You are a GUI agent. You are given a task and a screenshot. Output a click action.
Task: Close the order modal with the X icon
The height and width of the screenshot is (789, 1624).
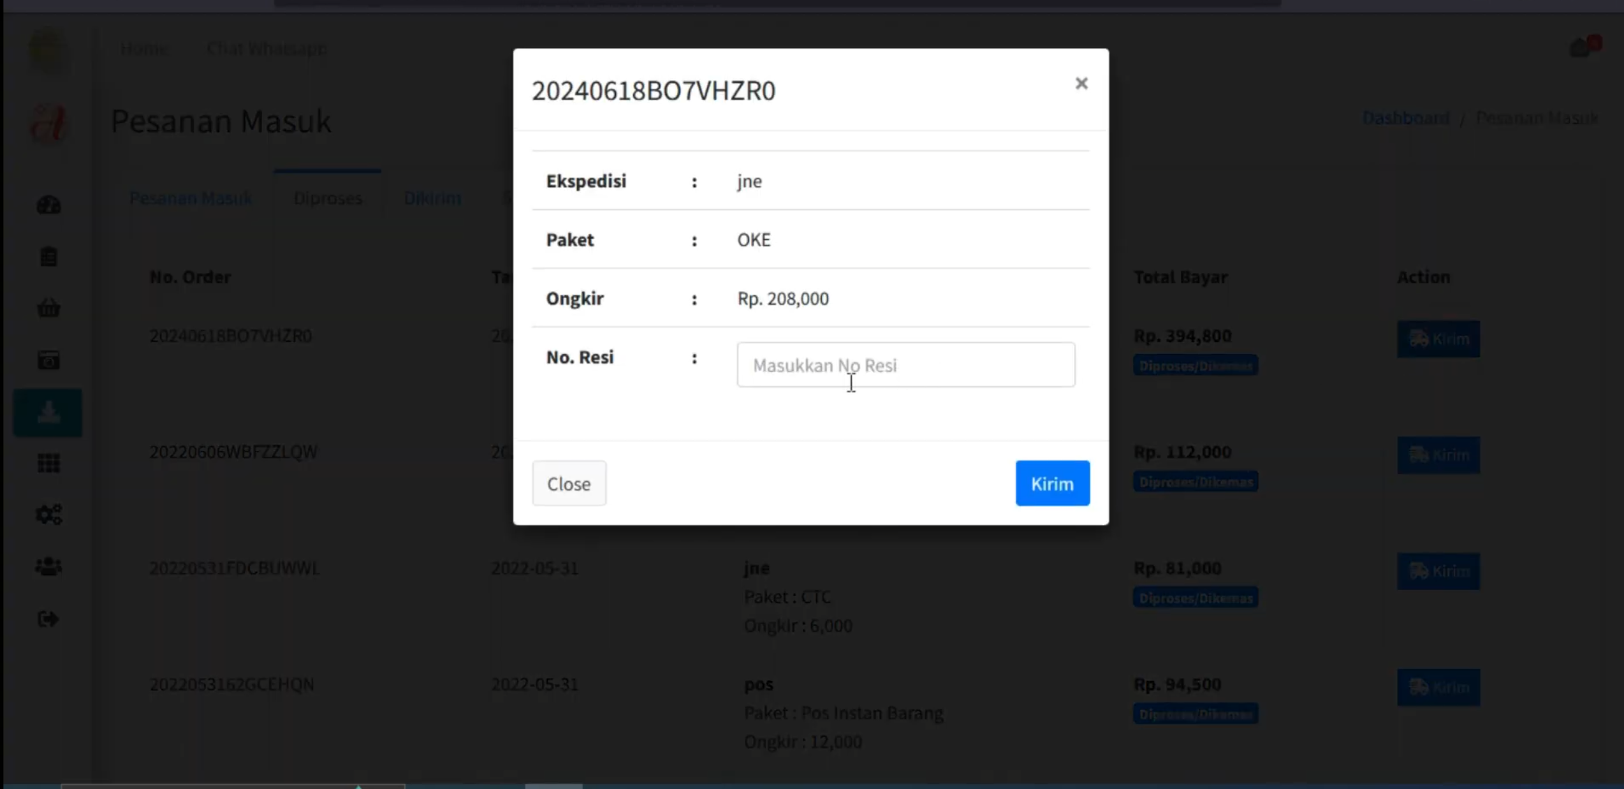[x=1081, y=84]
